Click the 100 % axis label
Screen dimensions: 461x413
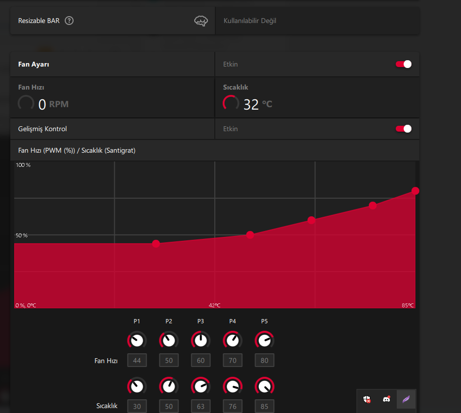pyautogui.click(x=23, y=165)
